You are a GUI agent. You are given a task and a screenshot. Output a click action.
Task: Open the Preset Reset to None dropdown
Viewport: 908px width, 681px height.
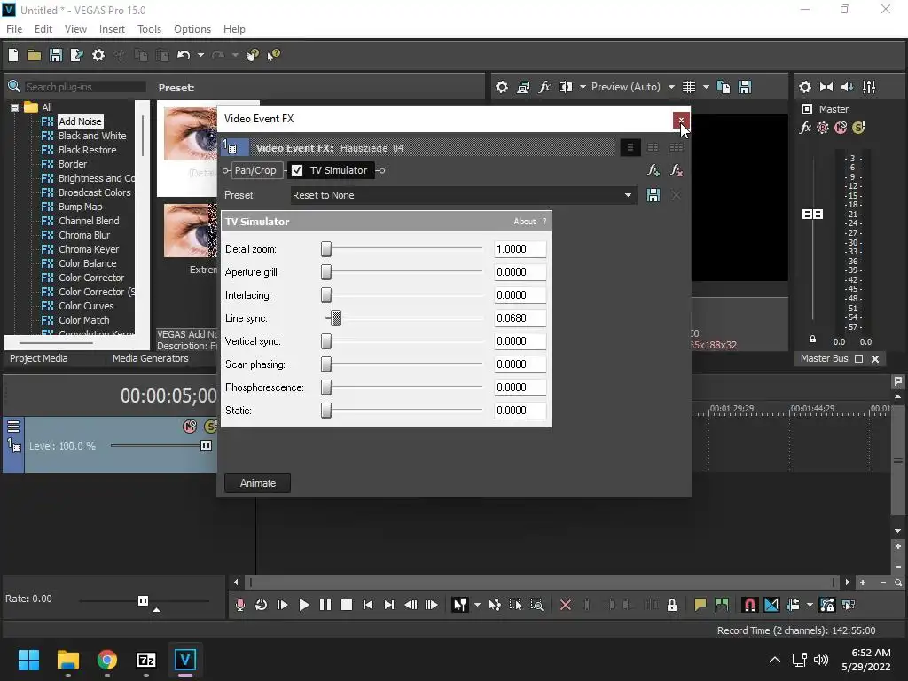click(x=628, y=195)
